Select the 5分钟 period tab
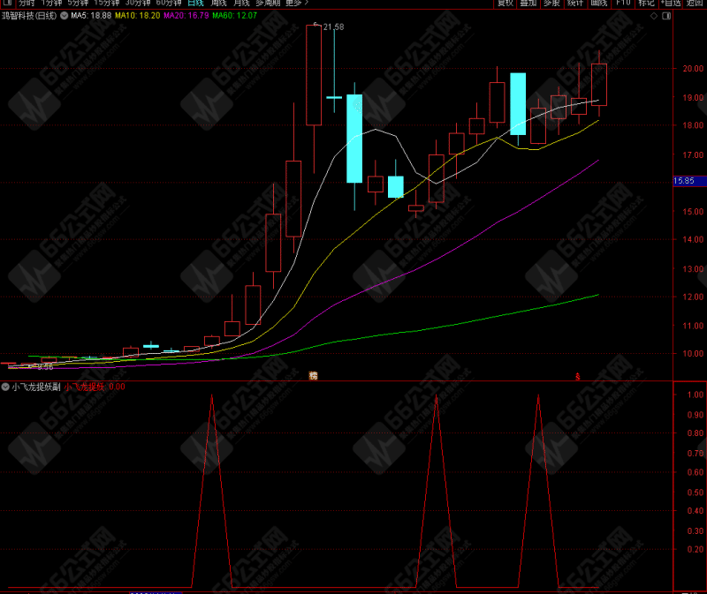 tap(78, 3)
